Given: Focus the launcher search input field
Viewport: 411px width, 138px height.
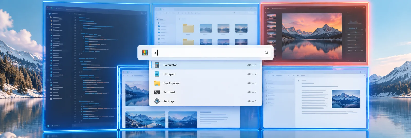Looking at the screenshot, I should click(x=211, y=53).
